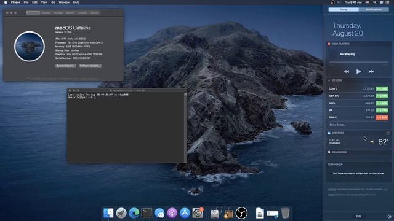Open Launchpad rocket icon in Dock
The image size is (394, 221).
[x=121, y=213]
